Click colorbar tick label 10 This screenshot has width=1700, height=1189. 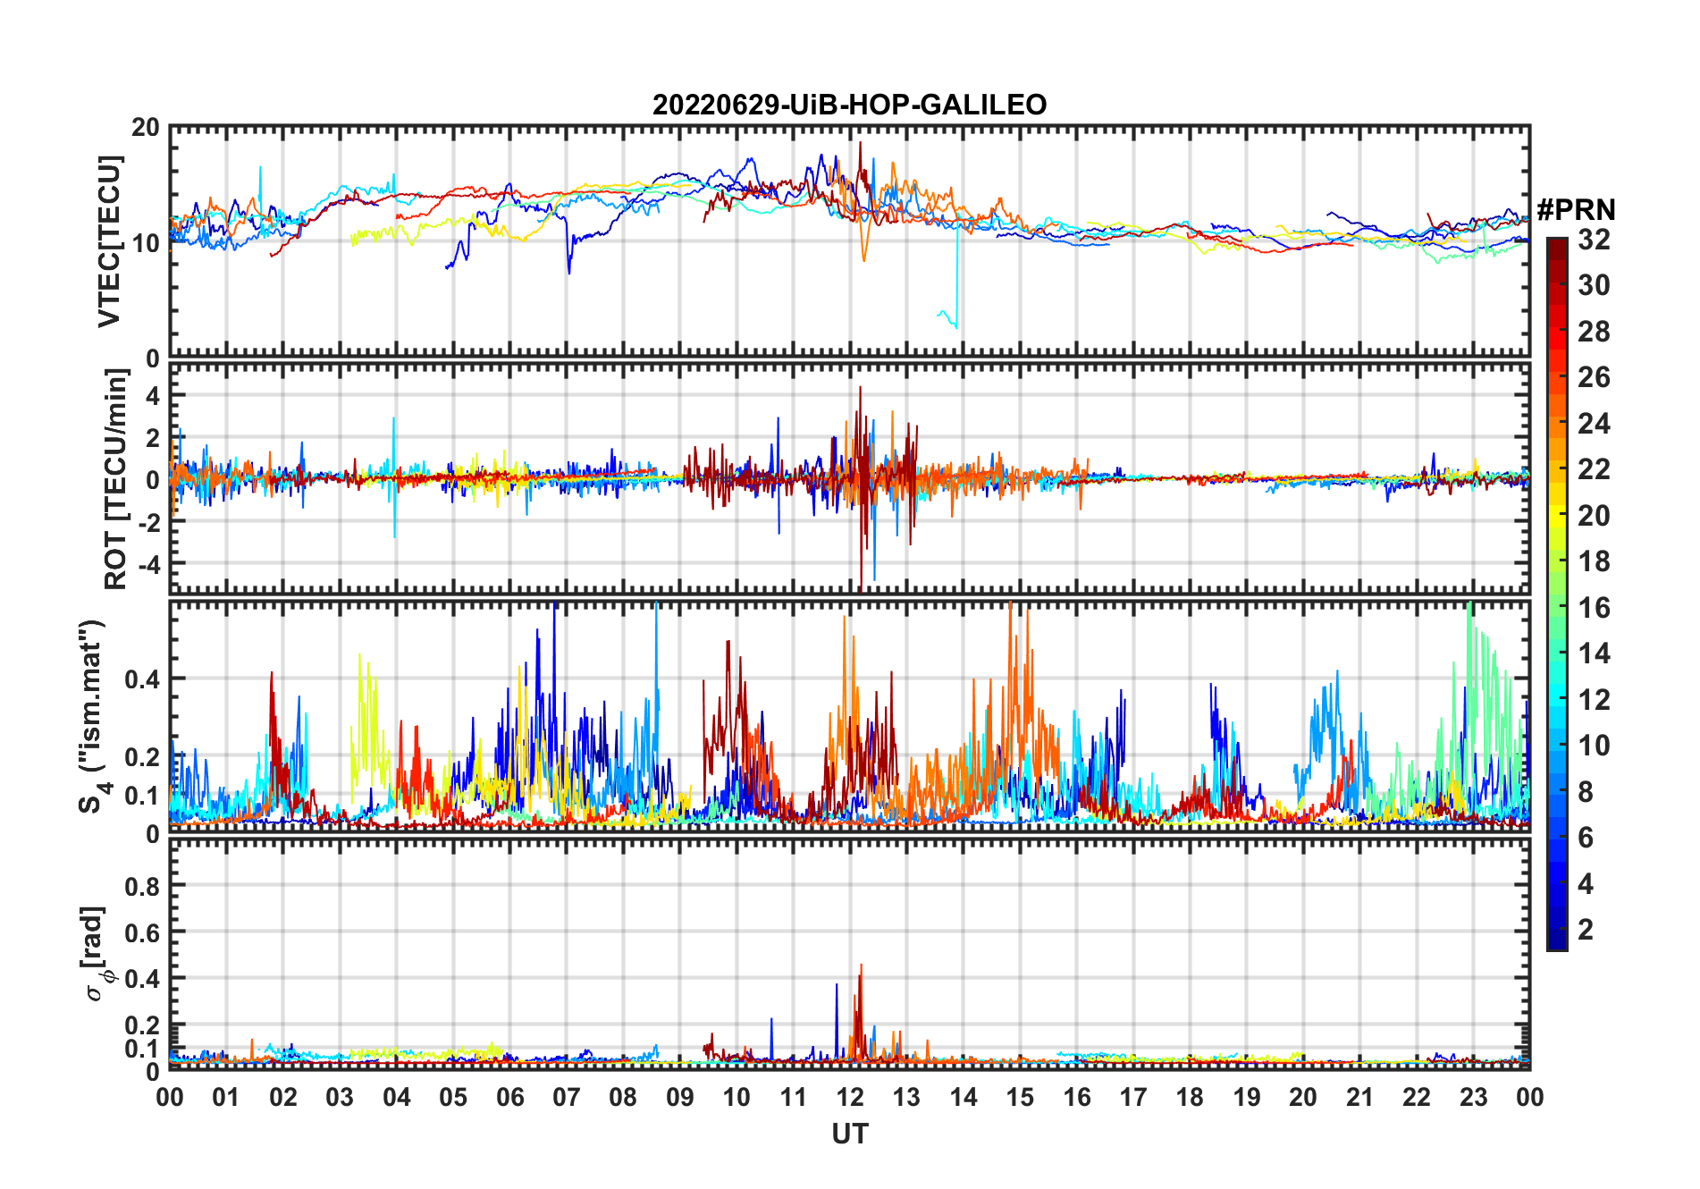click(x=1594, y=746)
